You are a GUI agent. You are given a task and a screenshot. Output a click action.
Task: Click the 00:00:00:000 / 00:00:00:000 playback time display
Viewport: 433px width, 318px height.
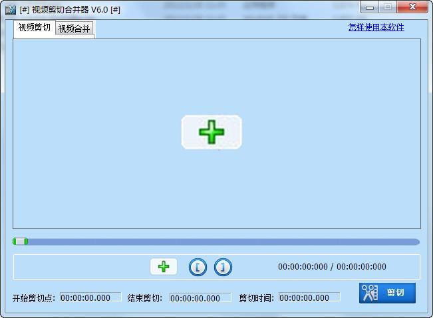click(332, 266)
